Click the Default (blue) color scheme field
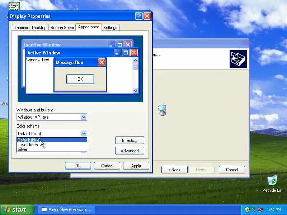Screen dimensions: 287x215 coord(52,133)
